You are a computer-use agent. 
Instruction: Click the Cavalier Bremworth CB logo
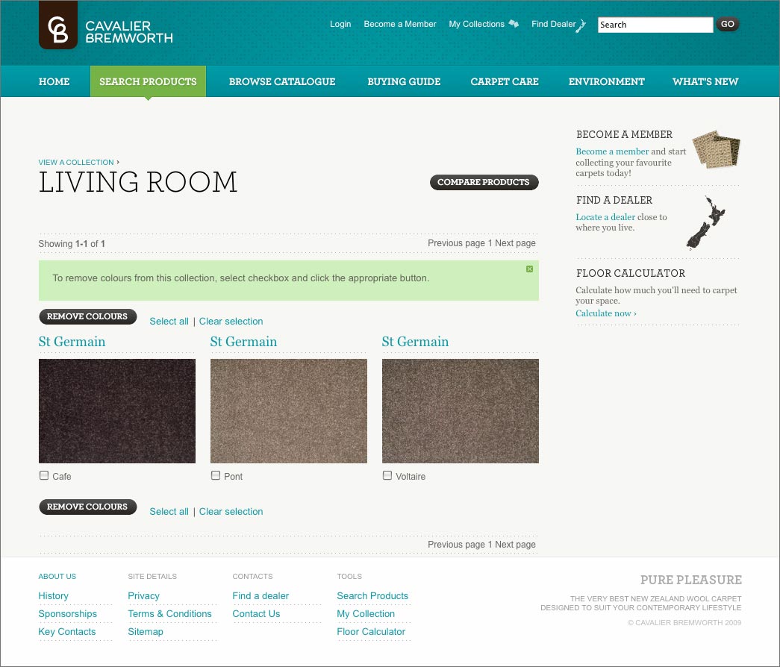point(58,25)
